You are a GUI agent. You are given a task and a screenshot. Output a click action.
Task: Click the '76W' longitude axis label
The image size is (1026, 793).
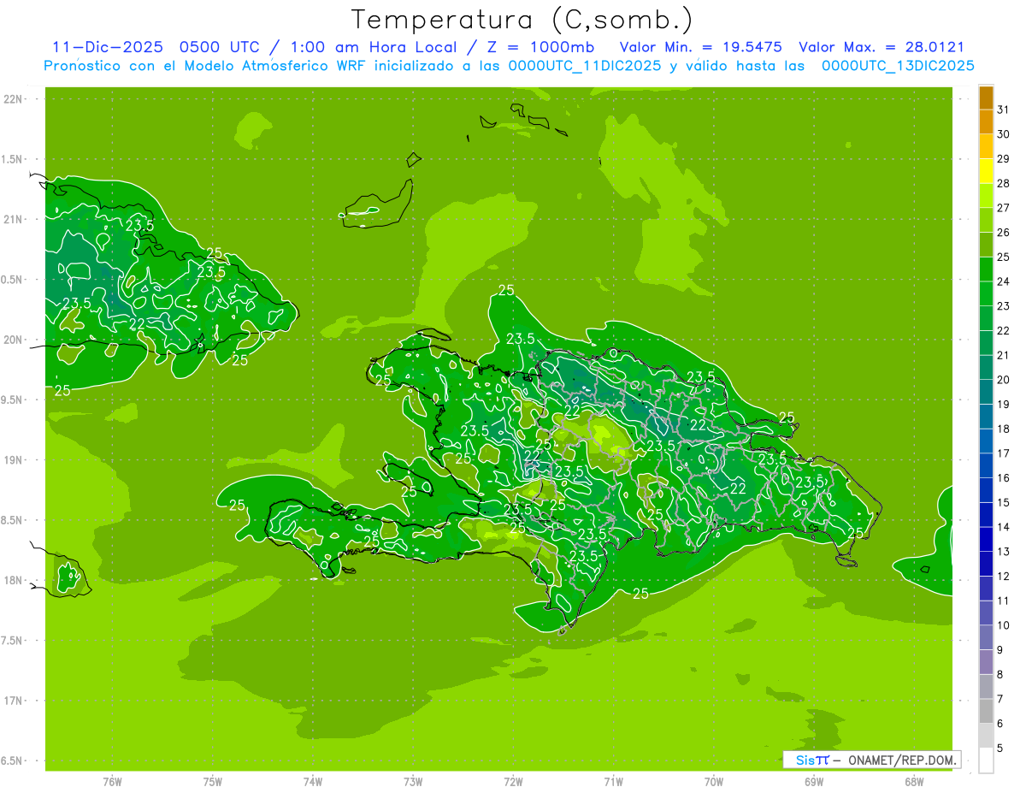click(x=112, y=781)
